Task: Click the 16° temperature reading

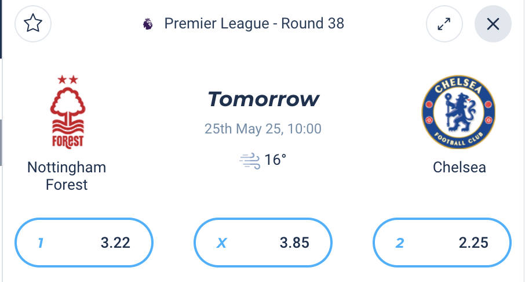Action: [275, 160]
